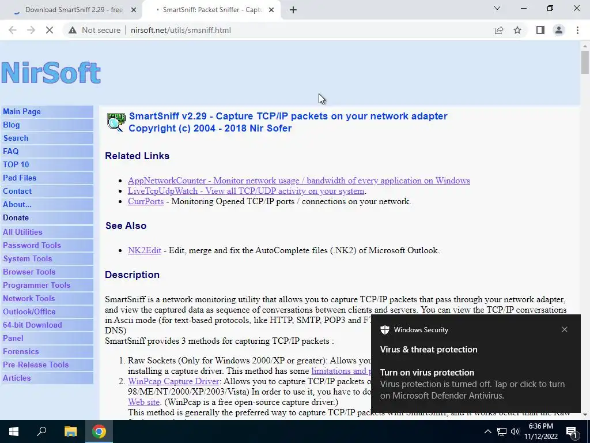Follow the CurrPorts link

146,201
